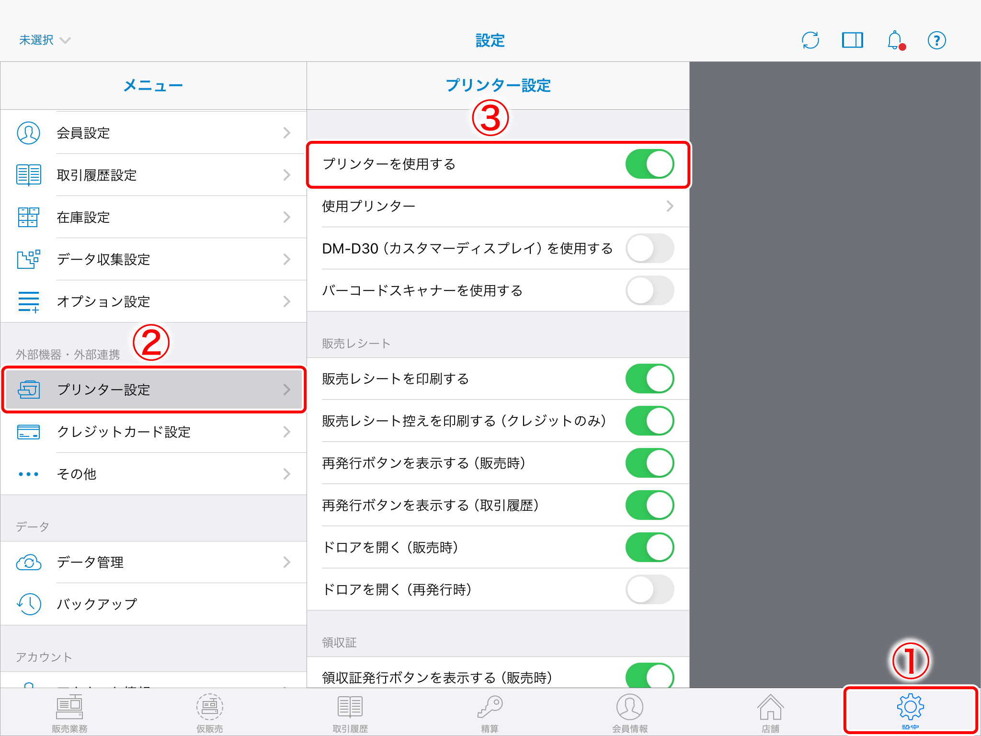Screen dimensions: 981x736
Task: Open クレジットカード設定 menu label
Action: point(124,432)
